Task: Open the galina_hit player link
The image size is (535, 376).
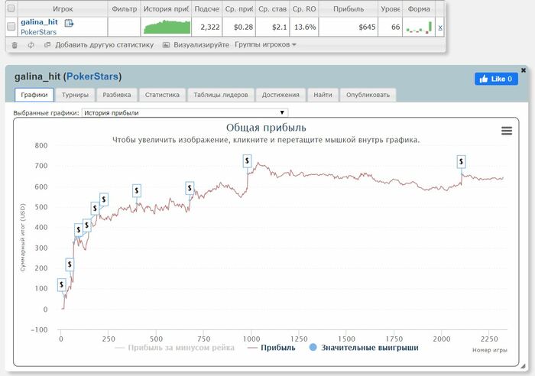Action: [x=39, y=22]
